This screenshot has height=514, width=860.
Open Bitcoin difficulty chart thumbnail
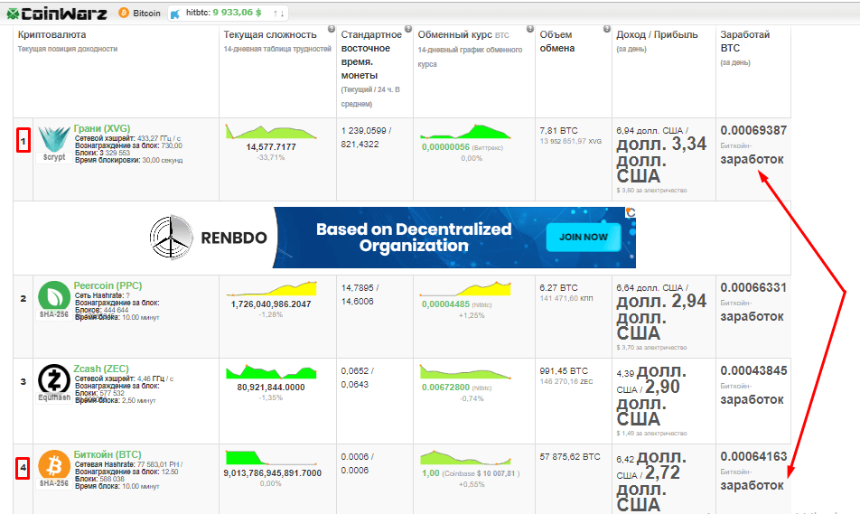coord(271,457)
